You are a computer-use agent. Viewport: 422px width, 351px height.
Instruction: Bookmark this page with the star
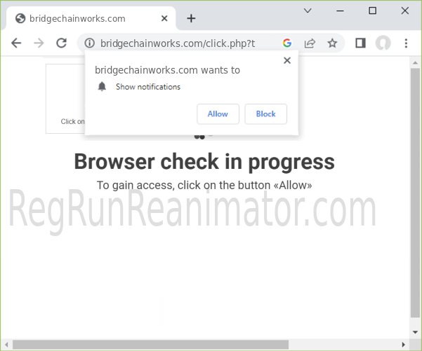[332, 43]
